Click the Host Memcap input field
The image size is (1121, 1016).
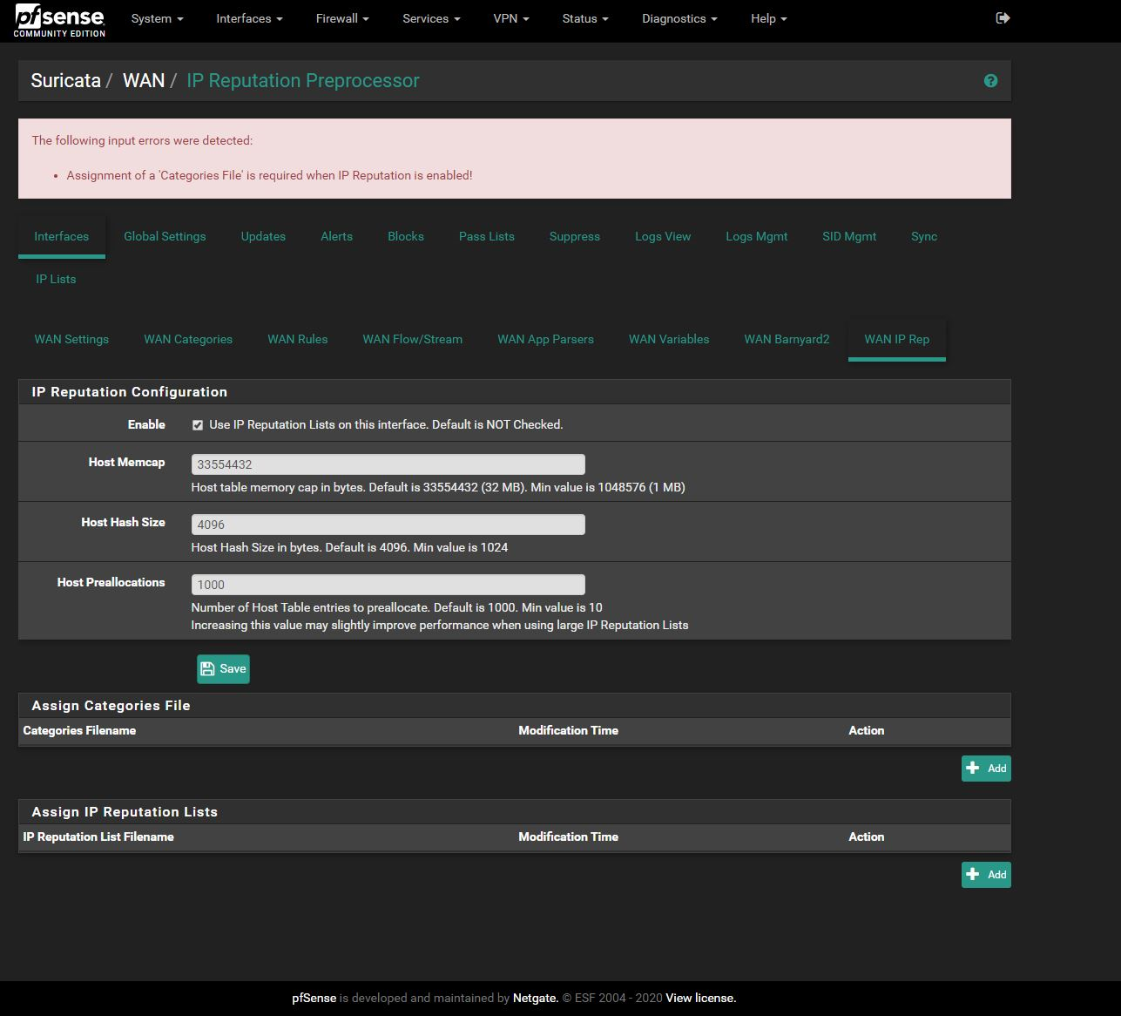pyautogui.click(x=388, y=464)
